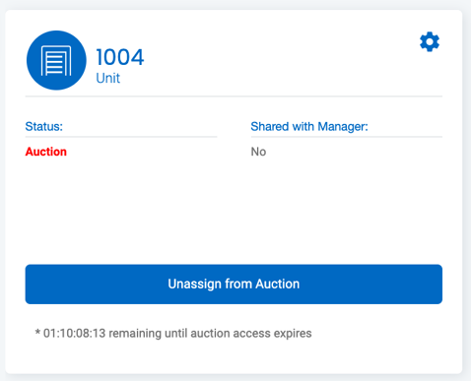Click the No value under Shared with Manager

pyautogui.click(x=258, y=152)
